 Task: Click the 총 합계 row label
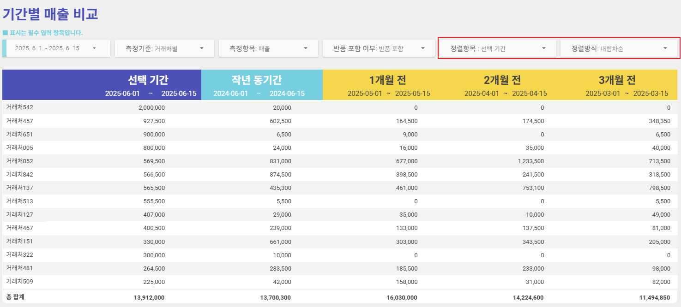15,297
